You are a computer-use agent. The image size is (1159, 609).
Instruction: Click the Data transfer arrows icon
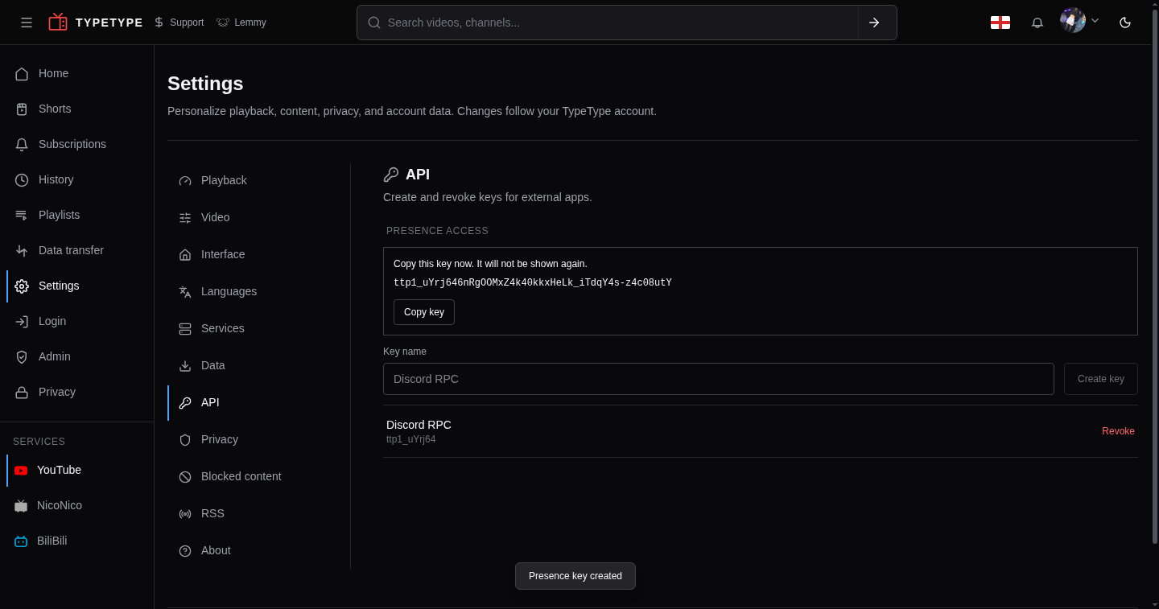22,250
